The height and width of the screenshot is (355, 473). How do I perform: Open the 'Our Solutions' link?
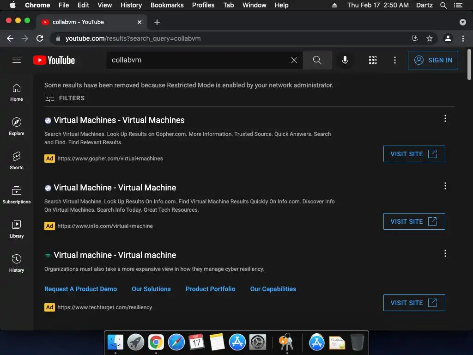click(151, 289)
